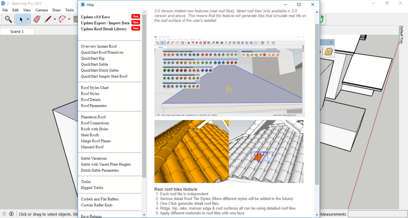
Task: Open QuickStart Simple Shed Roof page
Action: 104,76
